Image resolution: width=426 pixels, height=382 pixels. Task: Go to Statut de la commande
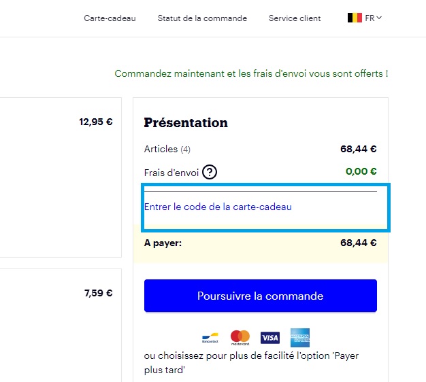tap(202, 18)
